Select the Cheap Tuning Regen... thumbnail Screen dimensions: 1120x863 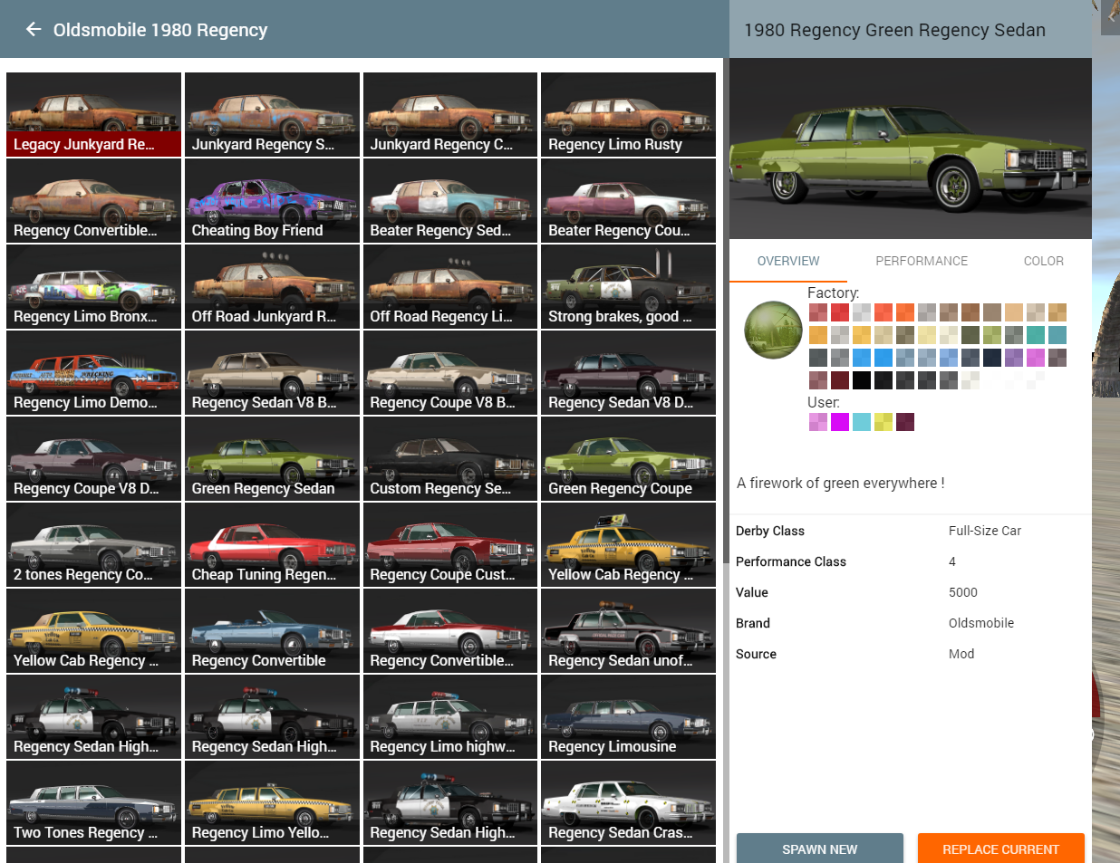tap(272, 544)
